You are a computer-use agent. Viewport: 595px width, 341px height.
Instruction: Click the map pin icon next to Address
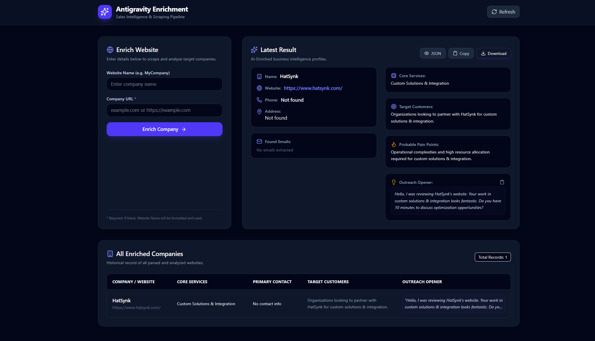(x=259, y=112)
